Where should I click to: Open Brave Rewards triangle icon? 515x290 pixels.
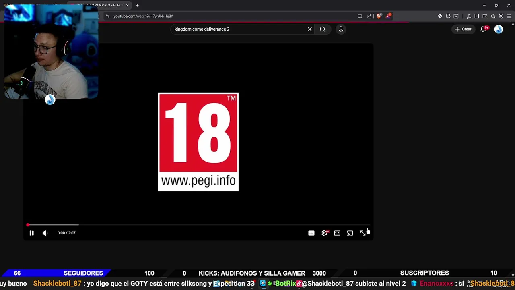click(x=388, y=16)
